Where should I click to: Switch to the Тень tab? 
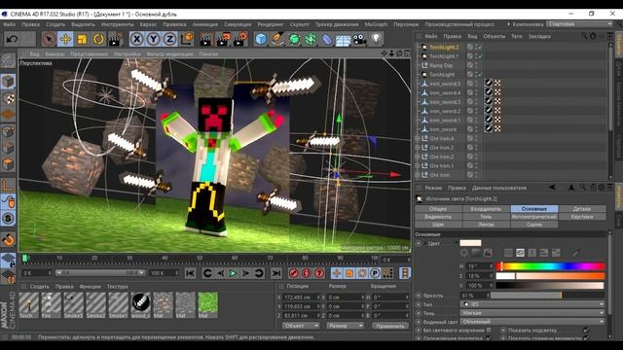(x=486, y=217)
